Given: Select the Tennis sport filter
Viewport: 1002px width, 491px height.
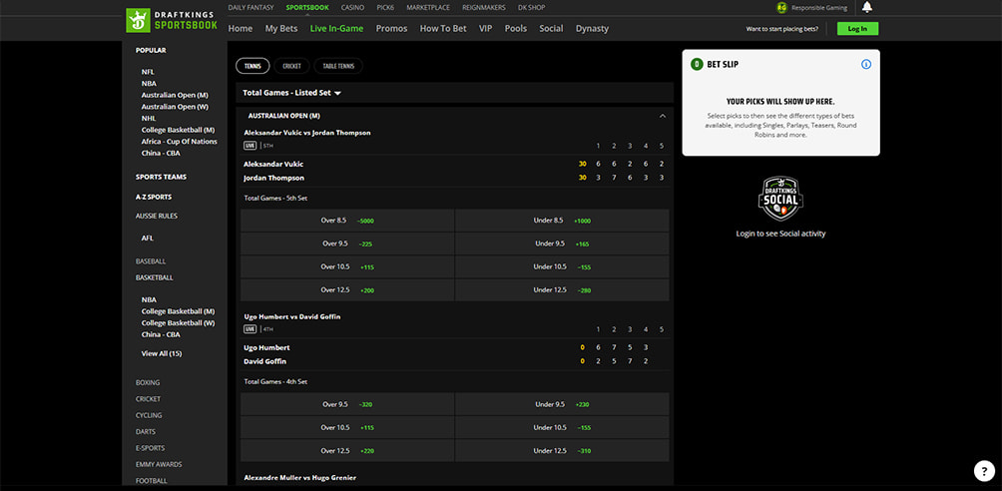Looking at the screenshot, I should tap(252, 66).
